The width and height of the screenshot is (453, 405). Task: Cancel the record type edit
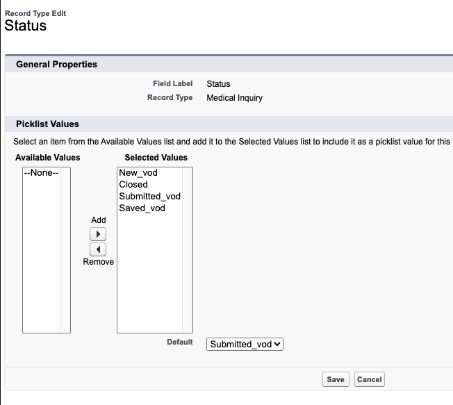(x=369, y=379)
